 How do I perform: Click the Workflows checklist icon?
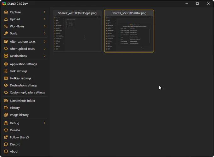6,26
